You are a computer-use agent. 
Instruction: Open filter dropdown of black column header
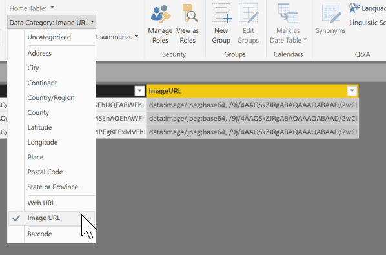[x=139, y=91]
